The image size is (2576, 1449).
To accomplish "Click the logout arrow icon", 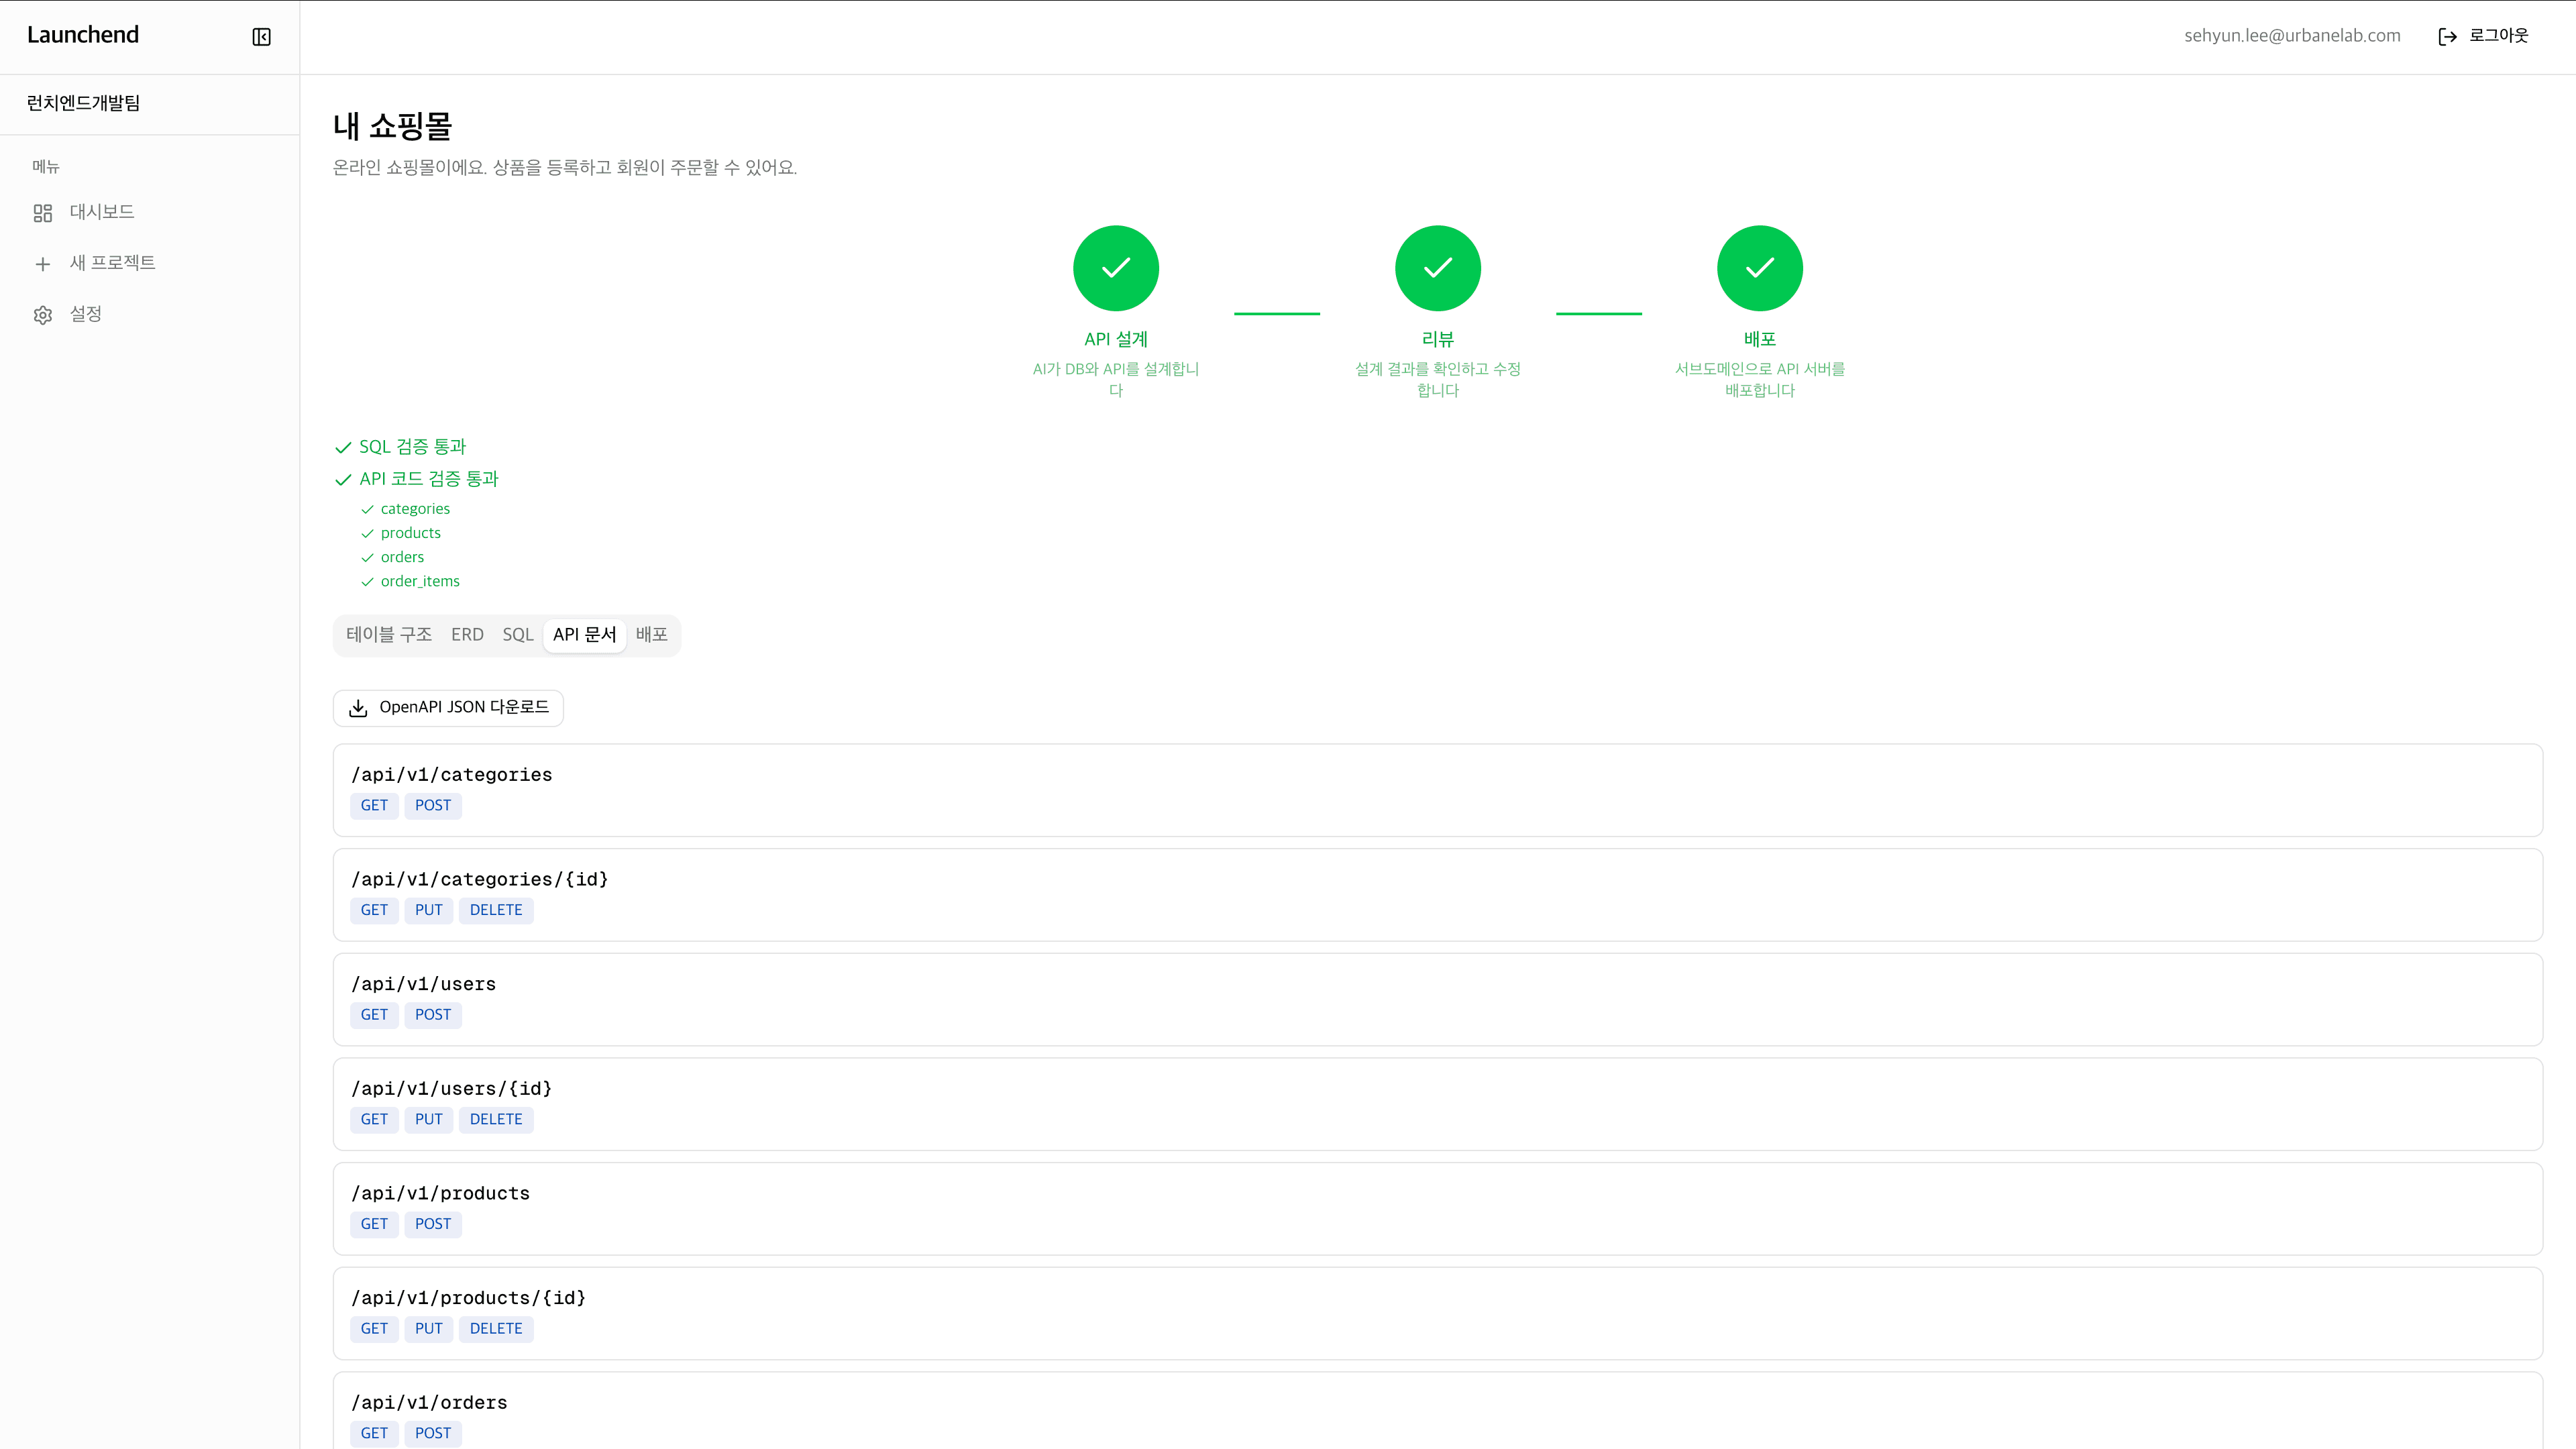I will tap(2447, 37).
